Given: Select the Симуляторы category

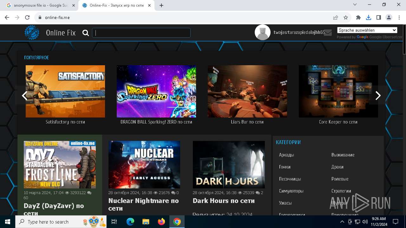Looking at the screenshot, I should point(291,191).
